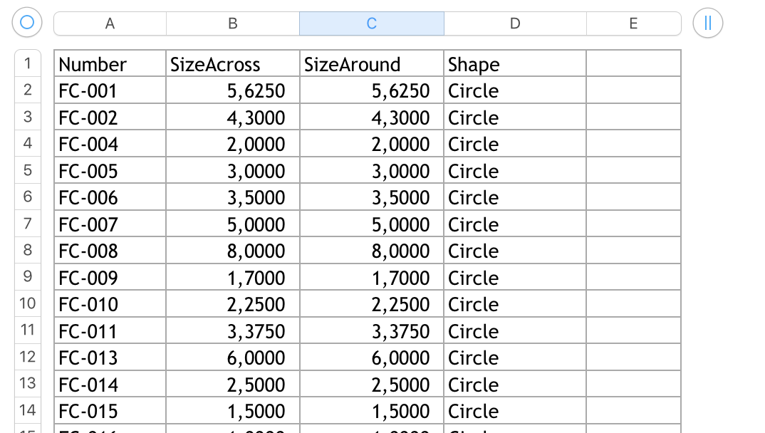
Task: Select the highlighted column C header
Action: (371, 24)
